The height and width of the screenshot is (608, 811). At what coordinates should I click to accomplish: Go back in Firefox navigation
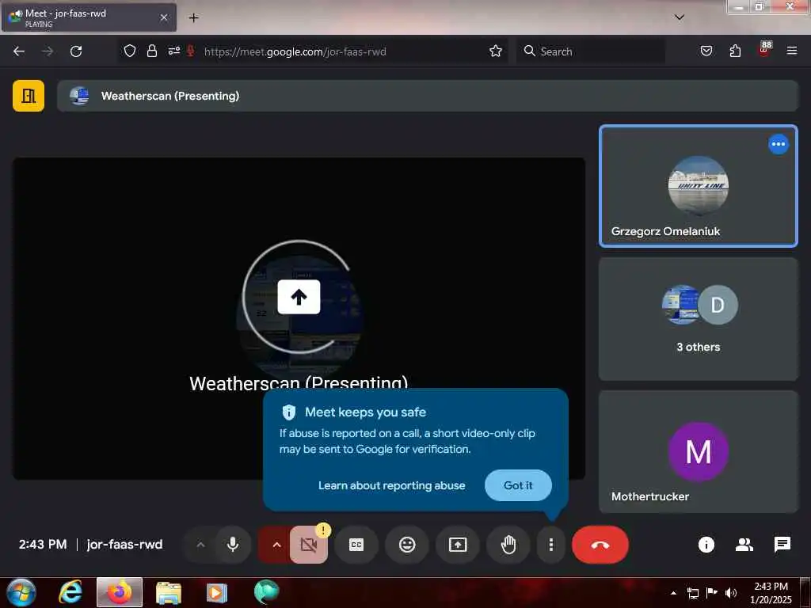pos(19,51)
